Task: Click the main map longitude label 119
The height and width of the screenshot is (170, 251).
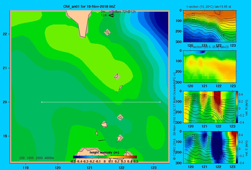Action: 26,167
